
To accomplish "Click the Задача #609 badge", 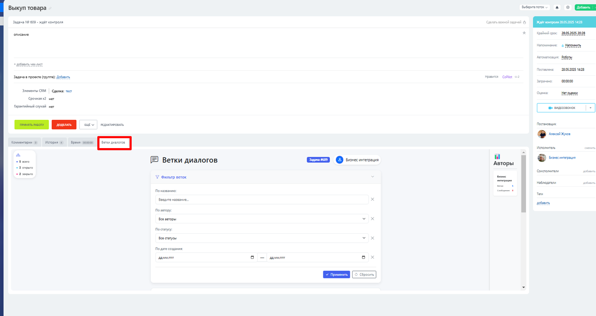I will point(318,159).
